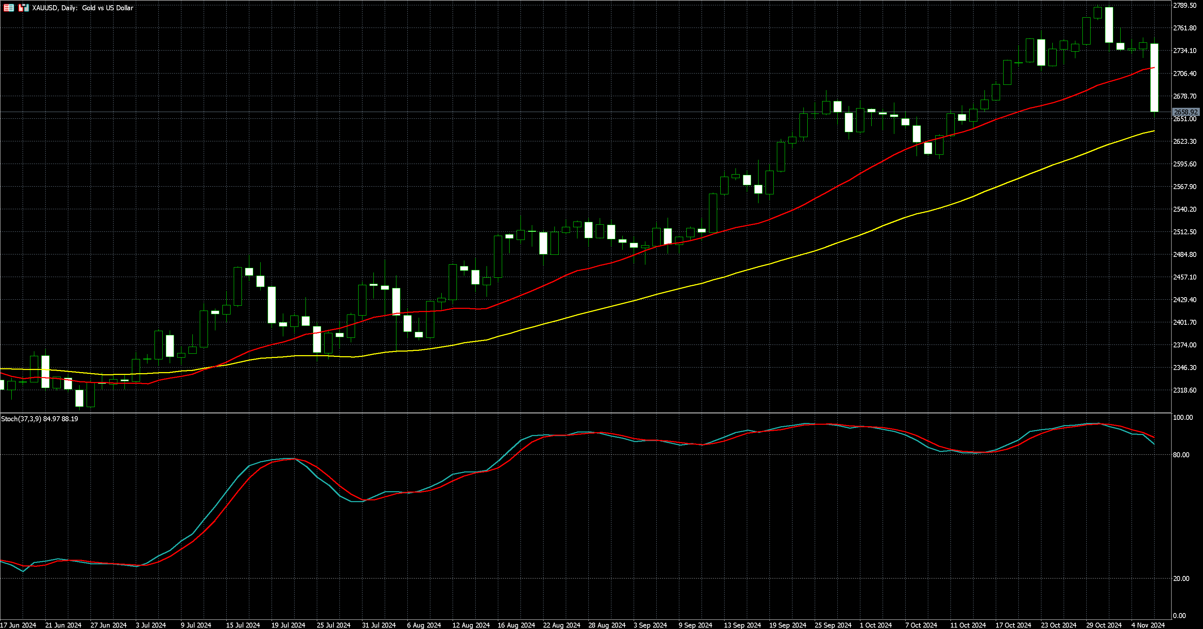1203x629 pixels.
Task: Click the current price label 2658.92
Action: coord(1185,112)
